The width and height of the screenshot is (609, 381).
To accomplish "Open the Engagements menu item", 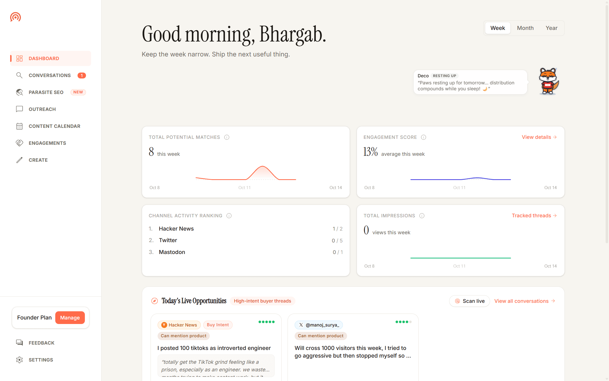I will click(x=50, y=143).
